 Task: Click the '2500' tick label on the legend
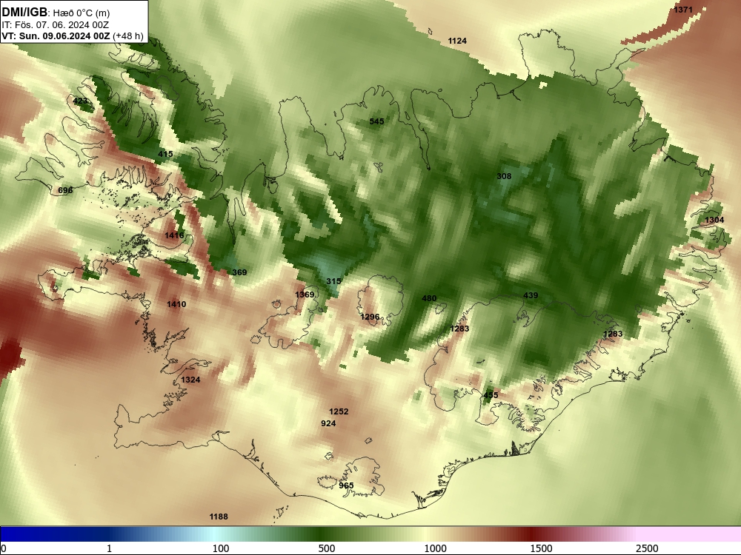coord(647,548)
